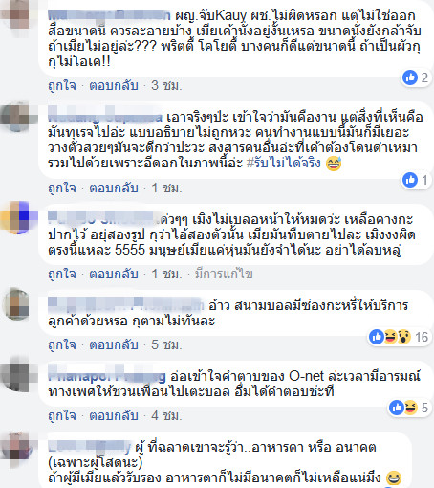
Task: Open the second commenter's avatar
Action: pos(18,117)
